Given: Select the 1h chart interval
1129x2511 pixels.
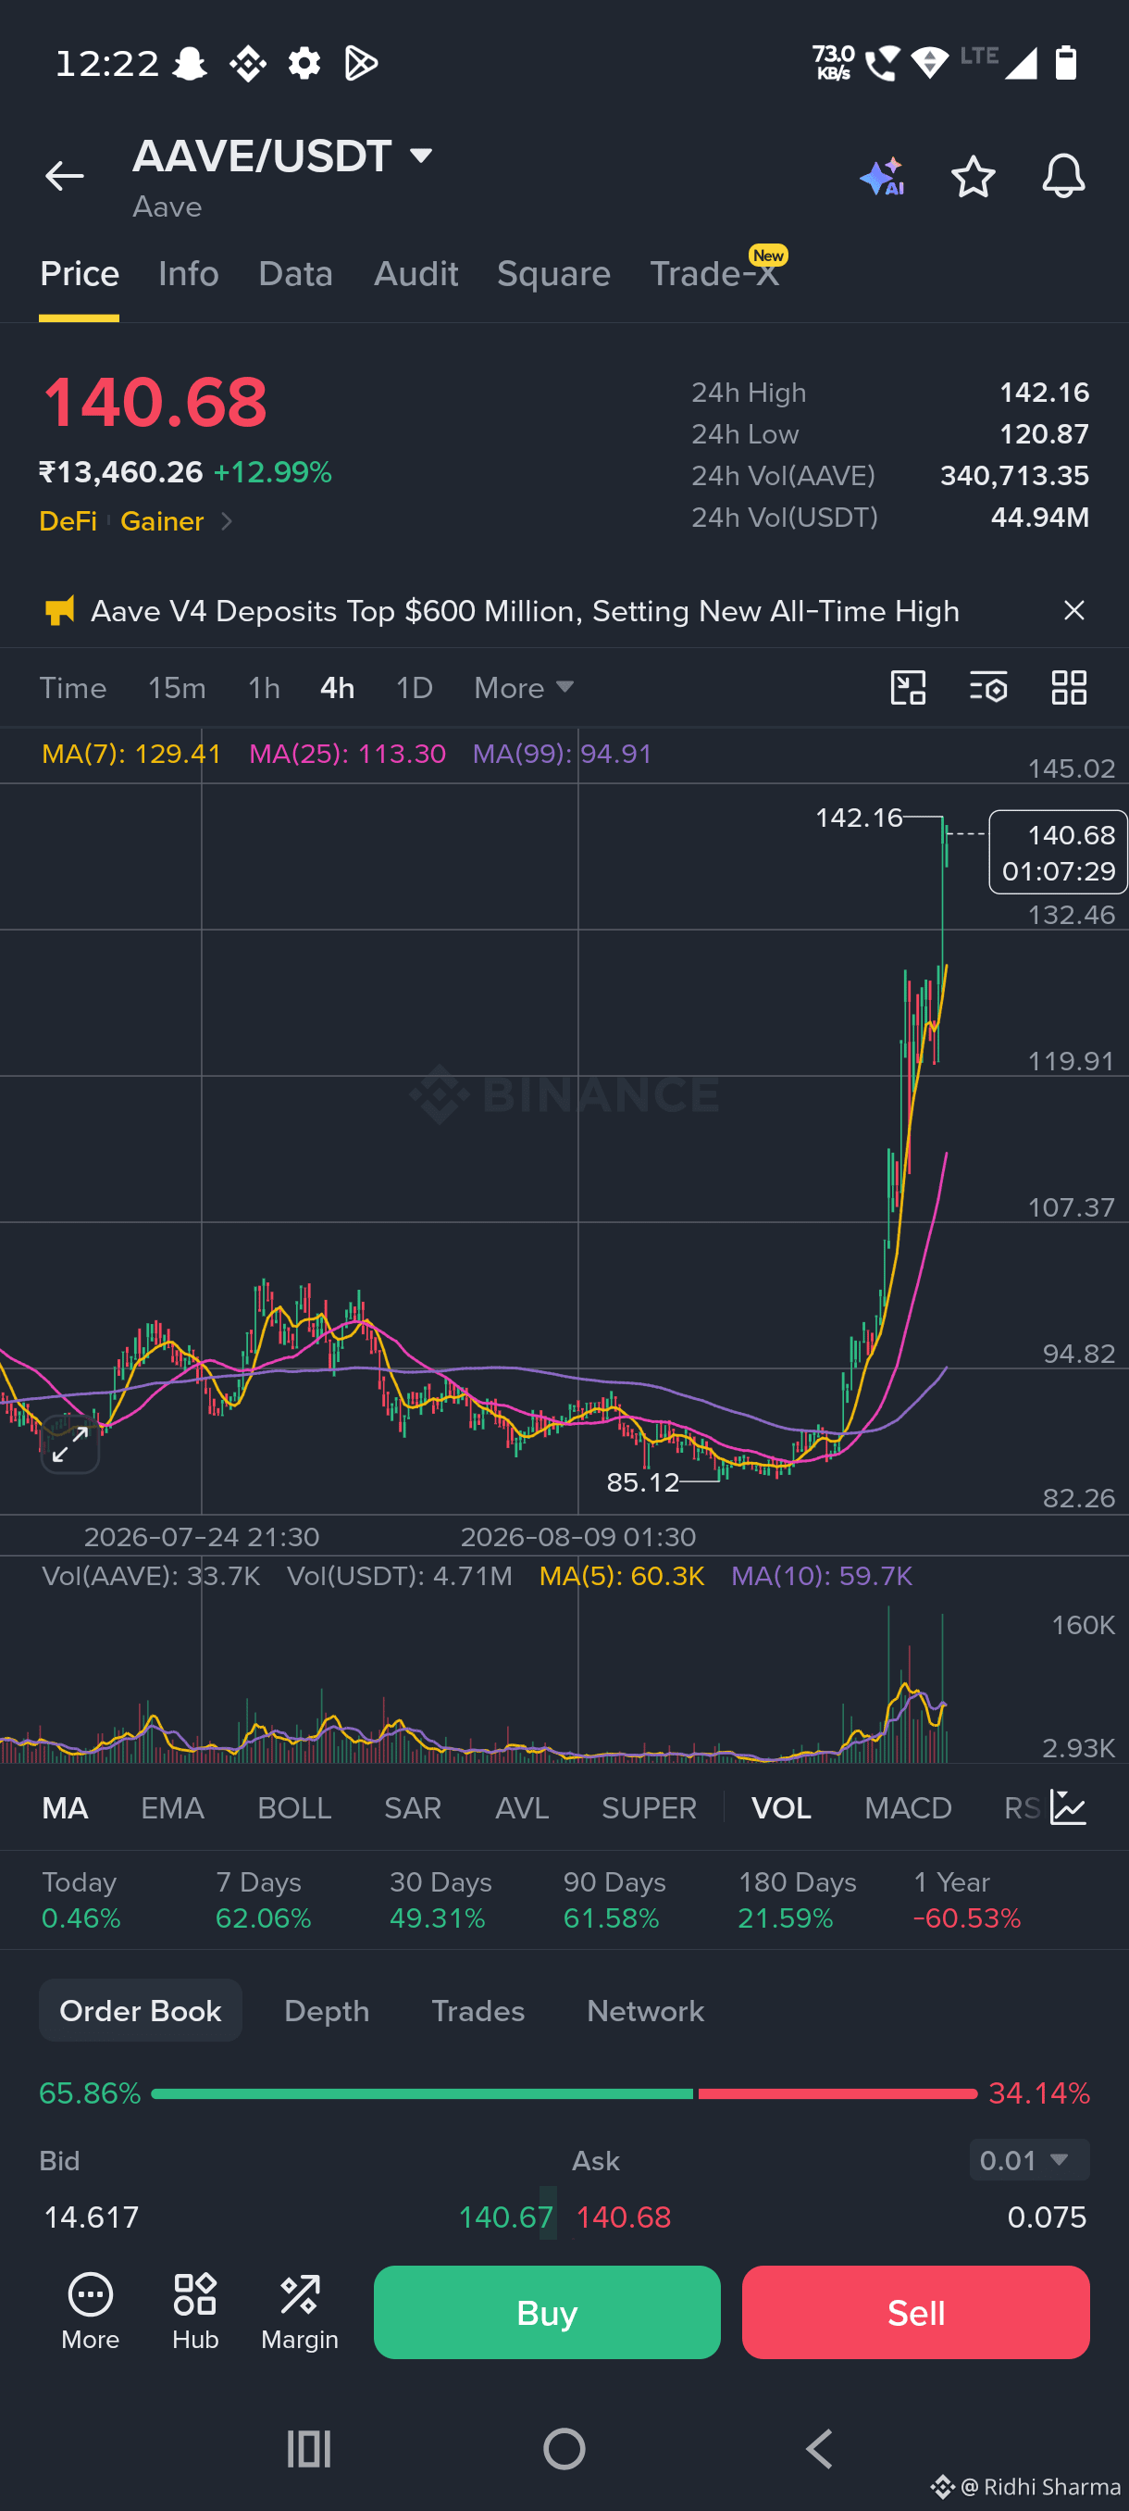Looking at the screenshot, I should click(x=264, y=687).
